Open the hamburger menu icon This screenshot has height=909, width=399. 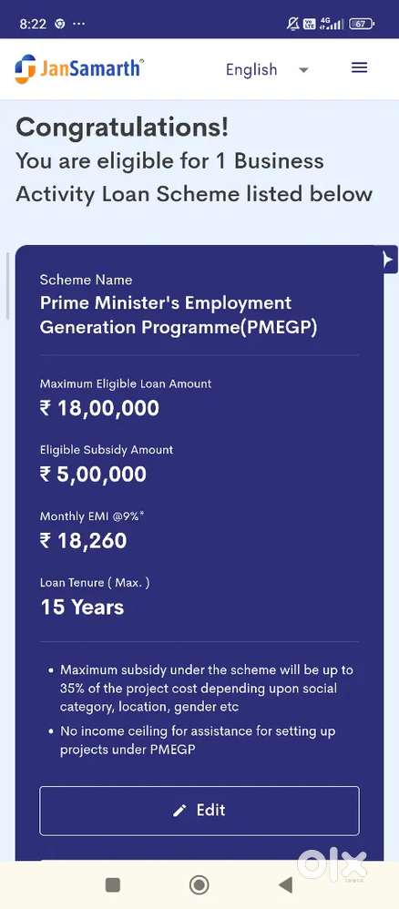tap(359, 67)
